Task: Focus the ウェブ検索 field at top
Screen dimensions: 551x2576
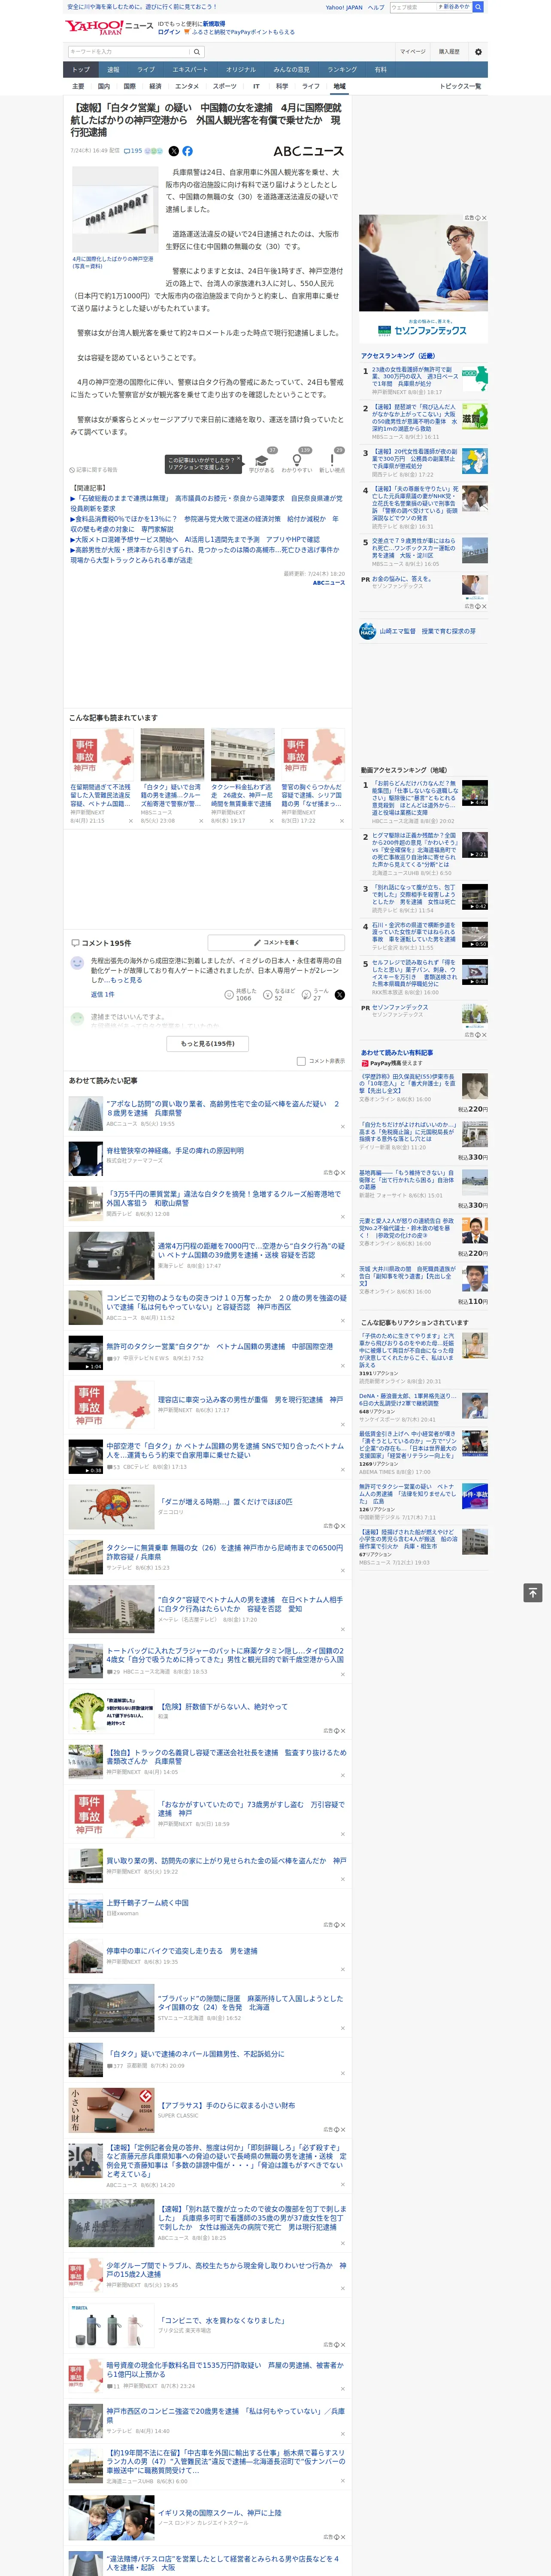Action: (412, 7)
